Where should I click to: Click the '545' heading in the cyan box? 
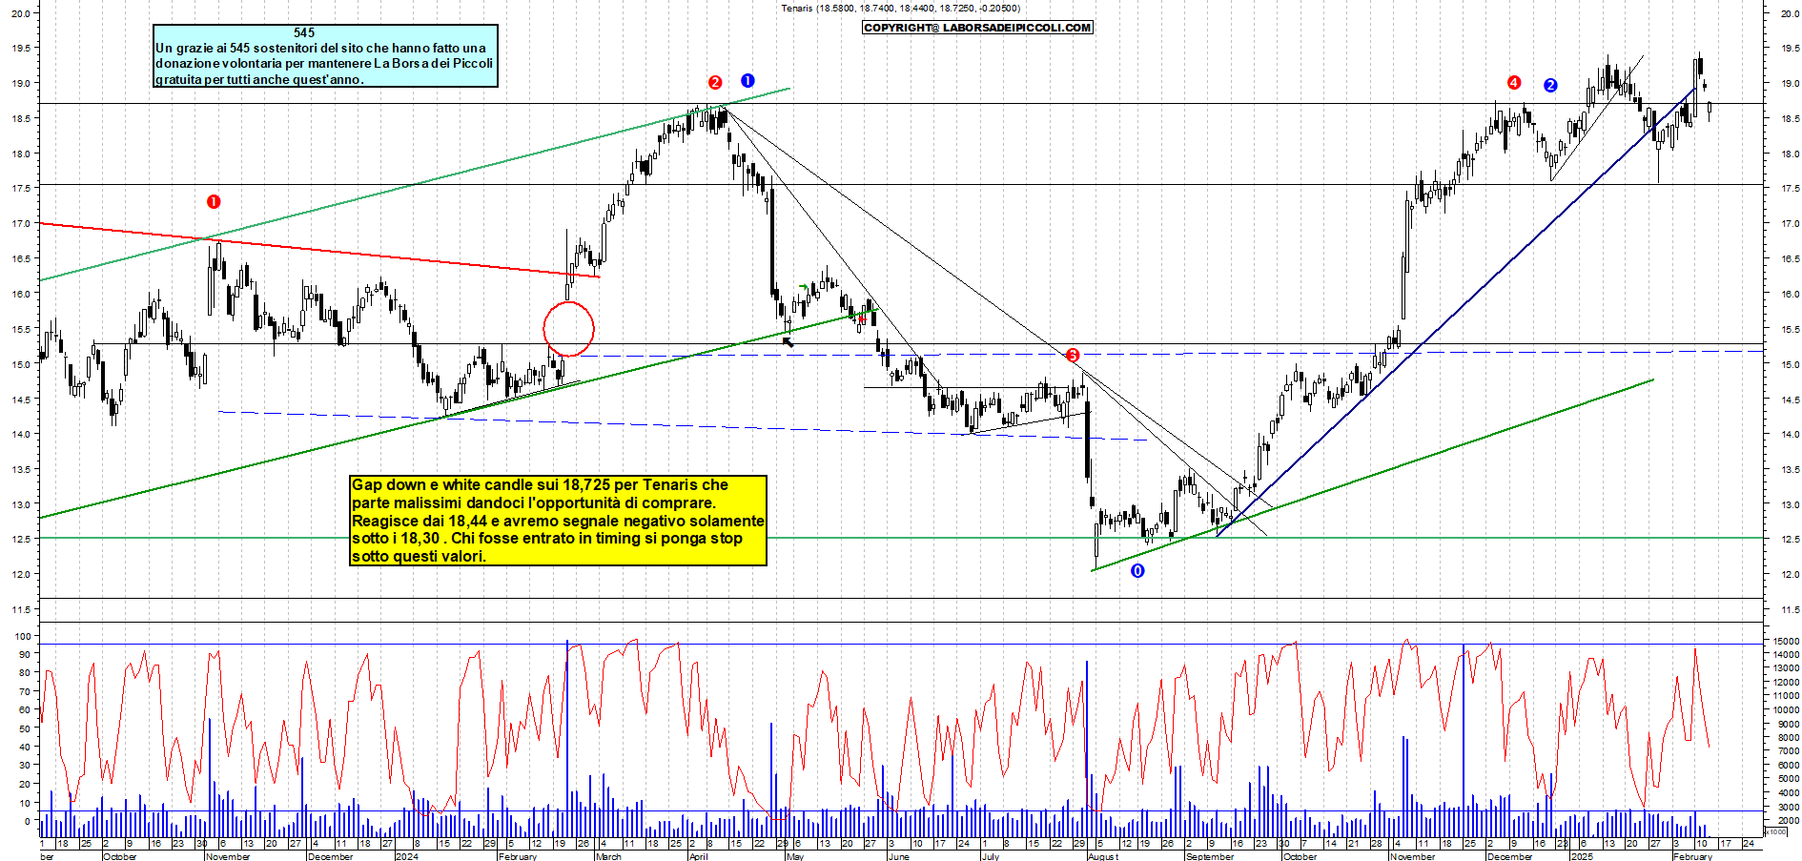(x=304, y=32)
